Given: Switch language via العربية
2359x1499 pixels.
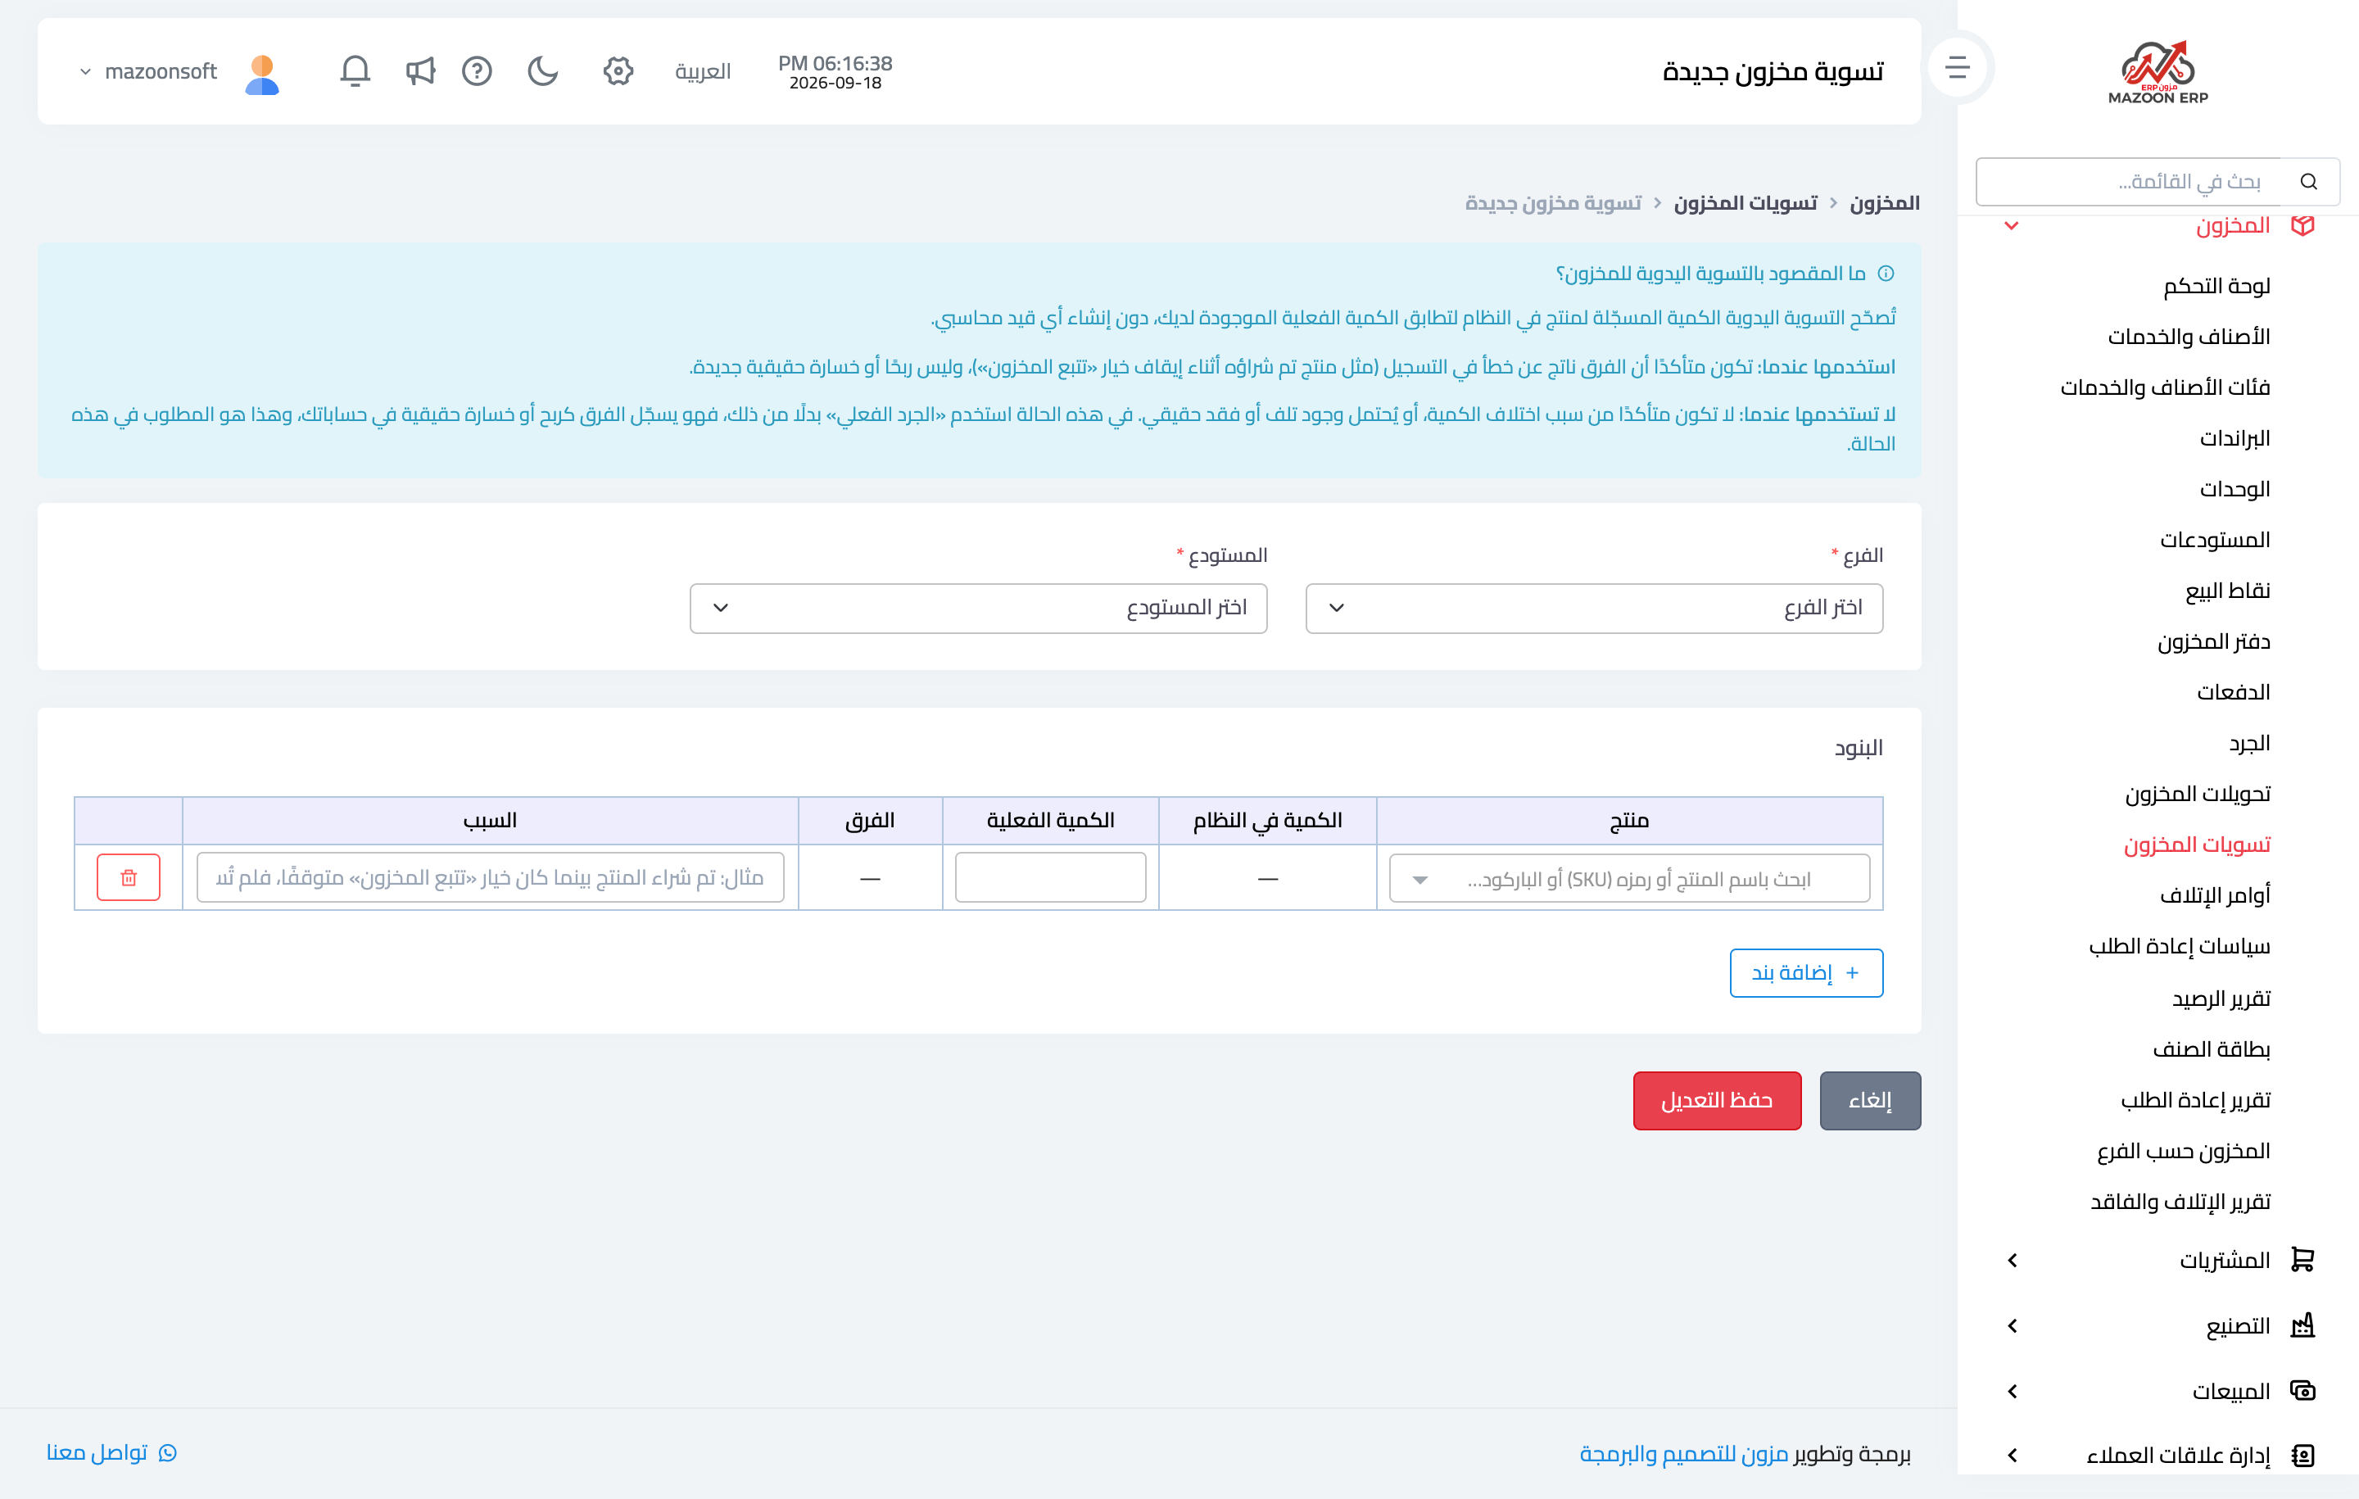Looking at the screenshot, I should pyautogui.click(x=703, y=71).
